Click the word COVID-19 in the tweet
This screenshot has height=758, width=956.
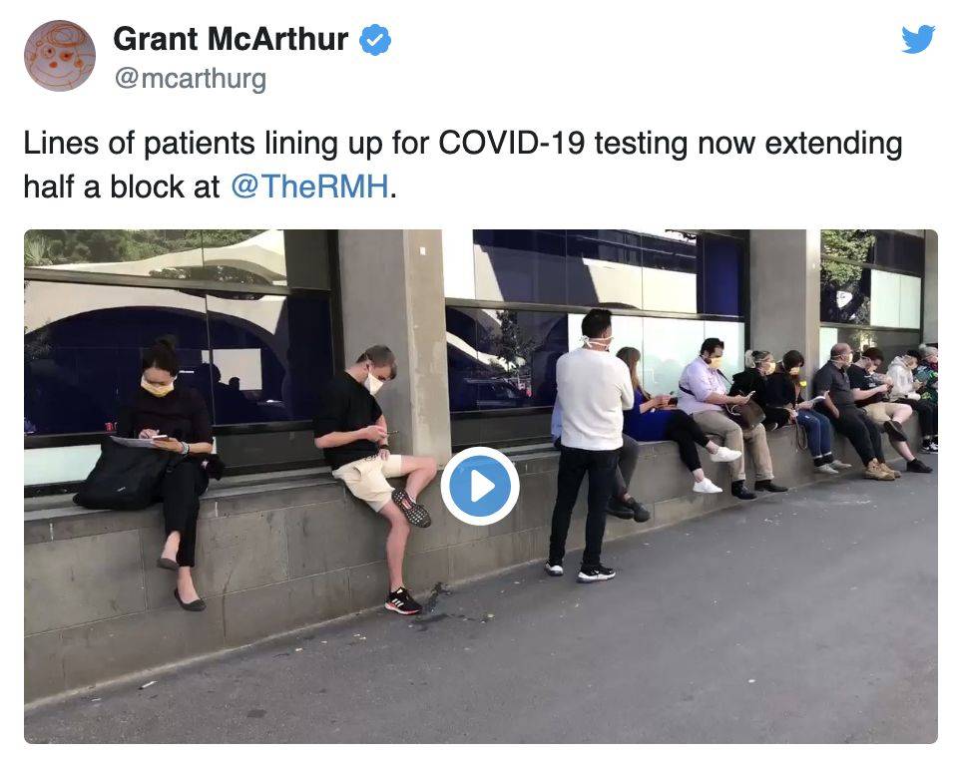click(512, 144)
